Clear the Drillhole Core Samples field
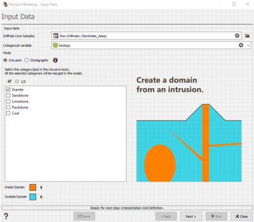 (x=237, y=36)
